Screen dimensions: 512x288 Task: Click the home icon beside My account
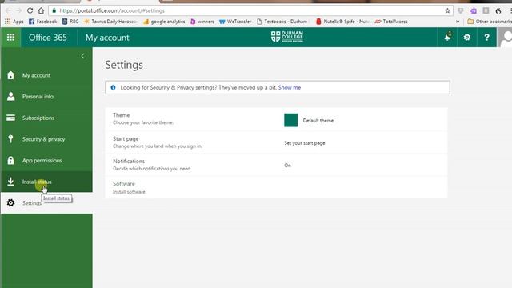[x=10, y=75]
